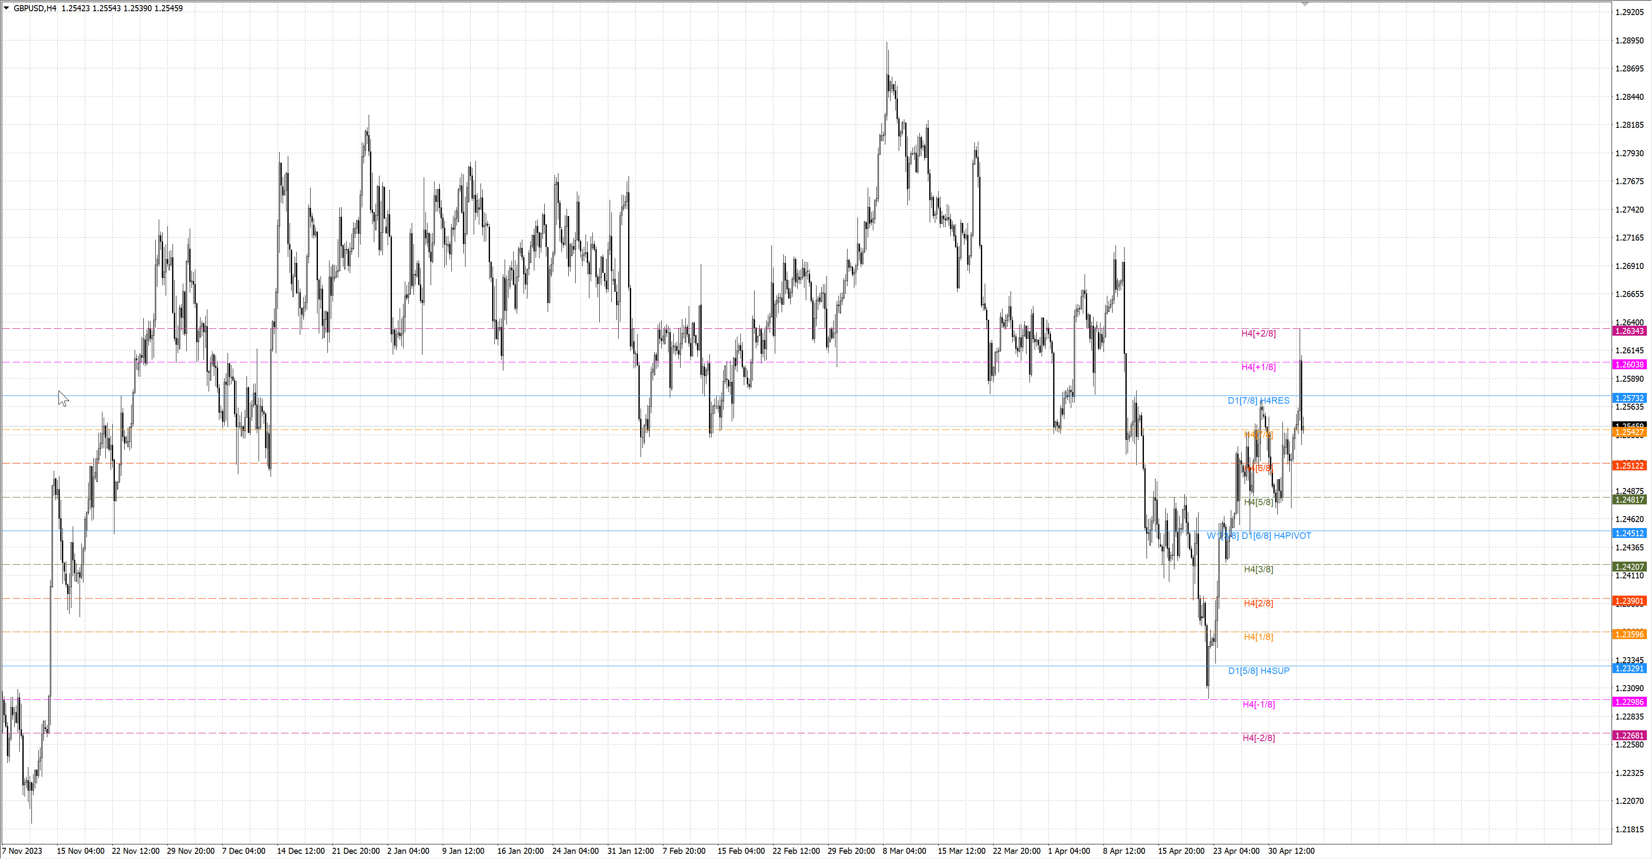Click the H4[5/8] level label
The width and height of the screenshot is (1652, 859).
tap(1258, 502)
